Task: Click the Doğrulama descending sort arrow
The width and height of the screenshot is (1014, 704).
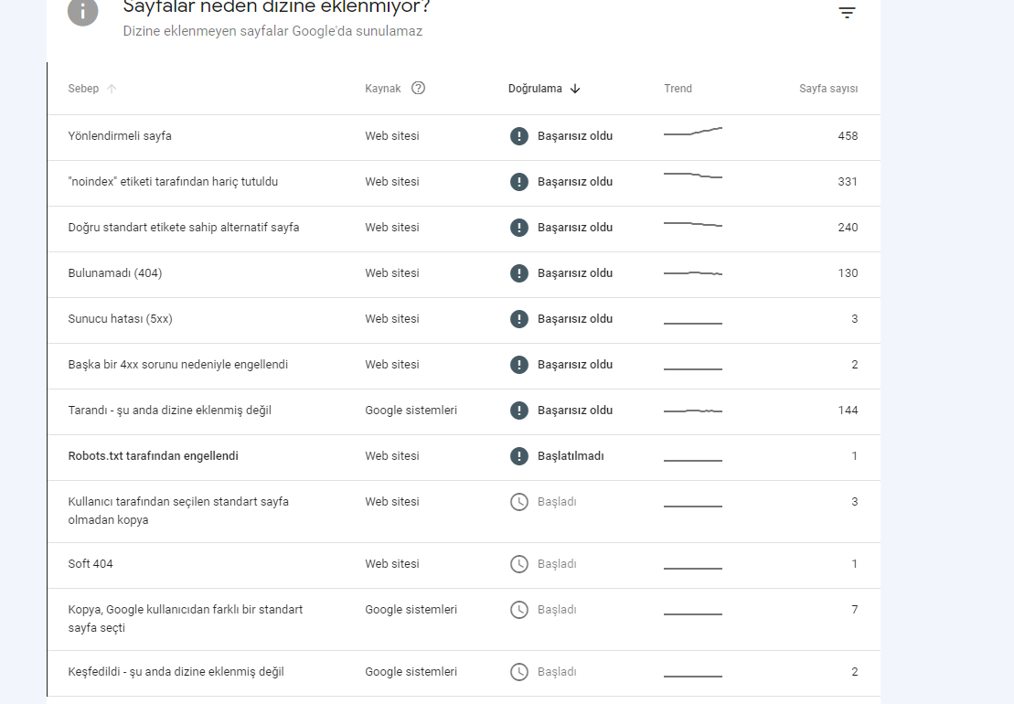Action: (575, 89)
